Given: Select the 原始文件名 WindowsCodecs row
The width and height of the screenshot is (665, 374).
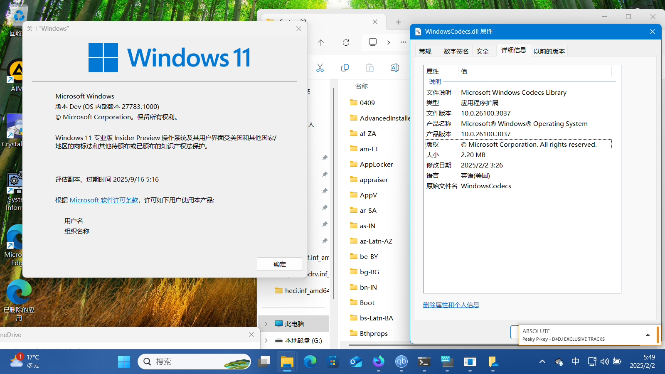Looking at the screenshot, I should coord(518,186).
